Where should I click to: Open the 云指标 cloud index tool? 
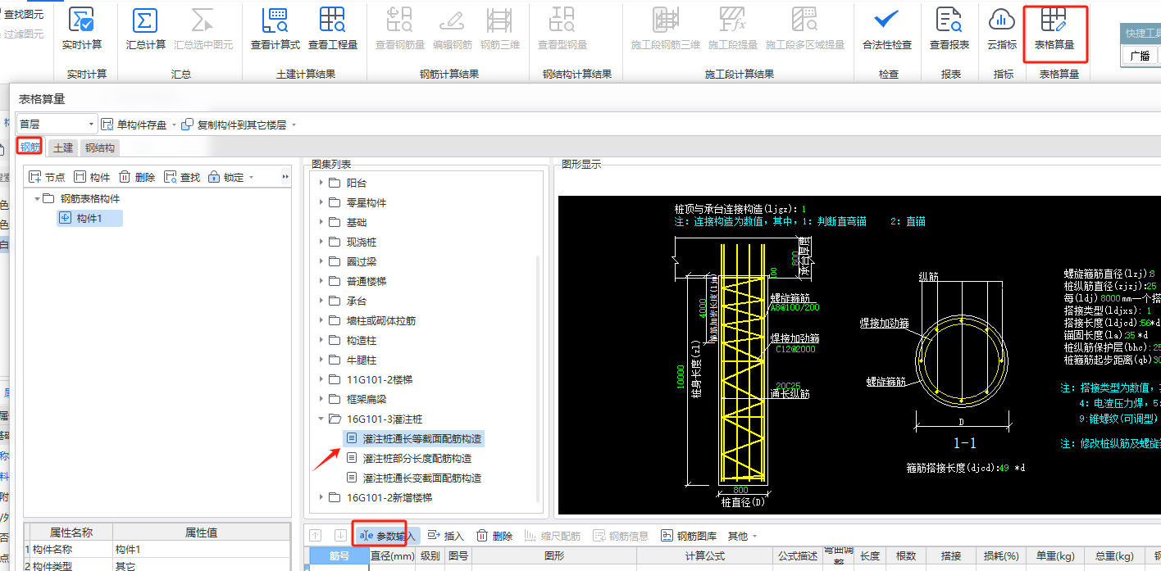1002,29
